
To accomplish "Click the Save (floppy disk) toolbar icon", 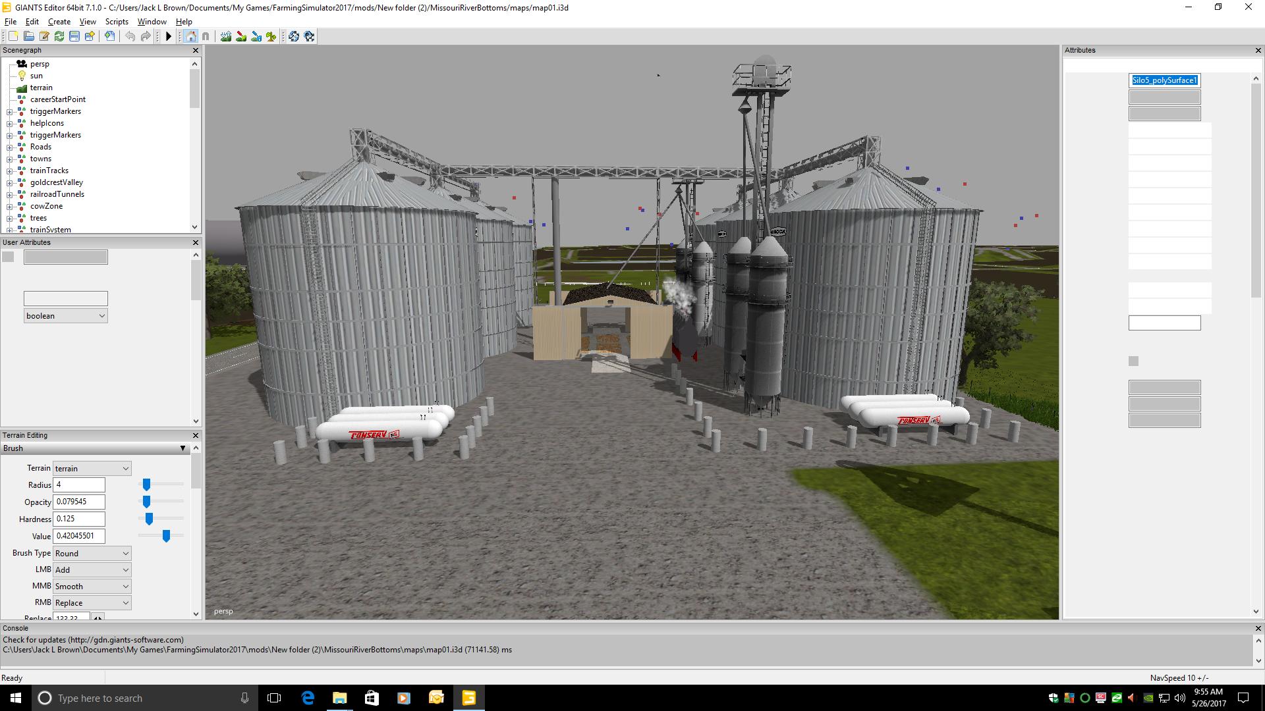I will pyautogui.click(x=74, y=36).
